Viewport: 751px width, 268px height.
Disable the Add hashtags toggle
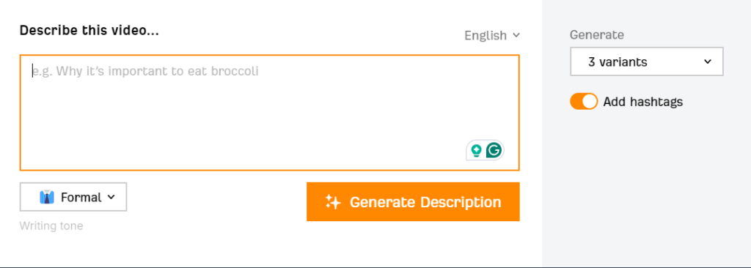[x=583, y=102]
